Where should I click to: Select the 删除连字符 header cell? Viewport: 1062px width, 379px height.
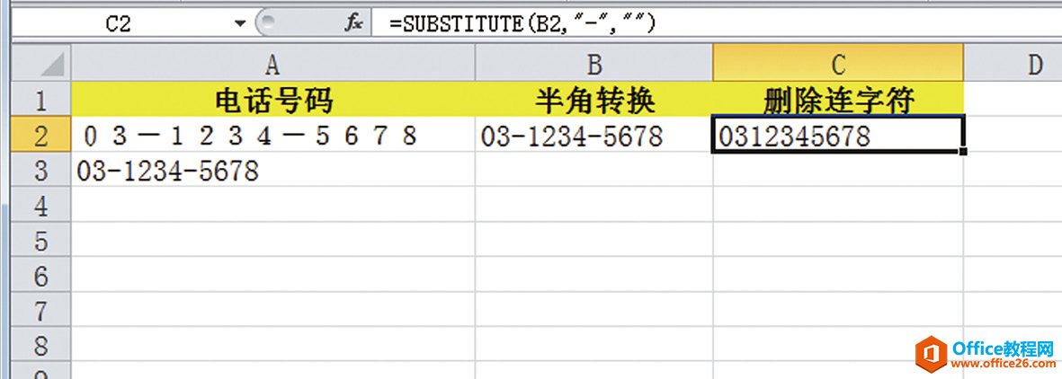[x=837, y=101]
